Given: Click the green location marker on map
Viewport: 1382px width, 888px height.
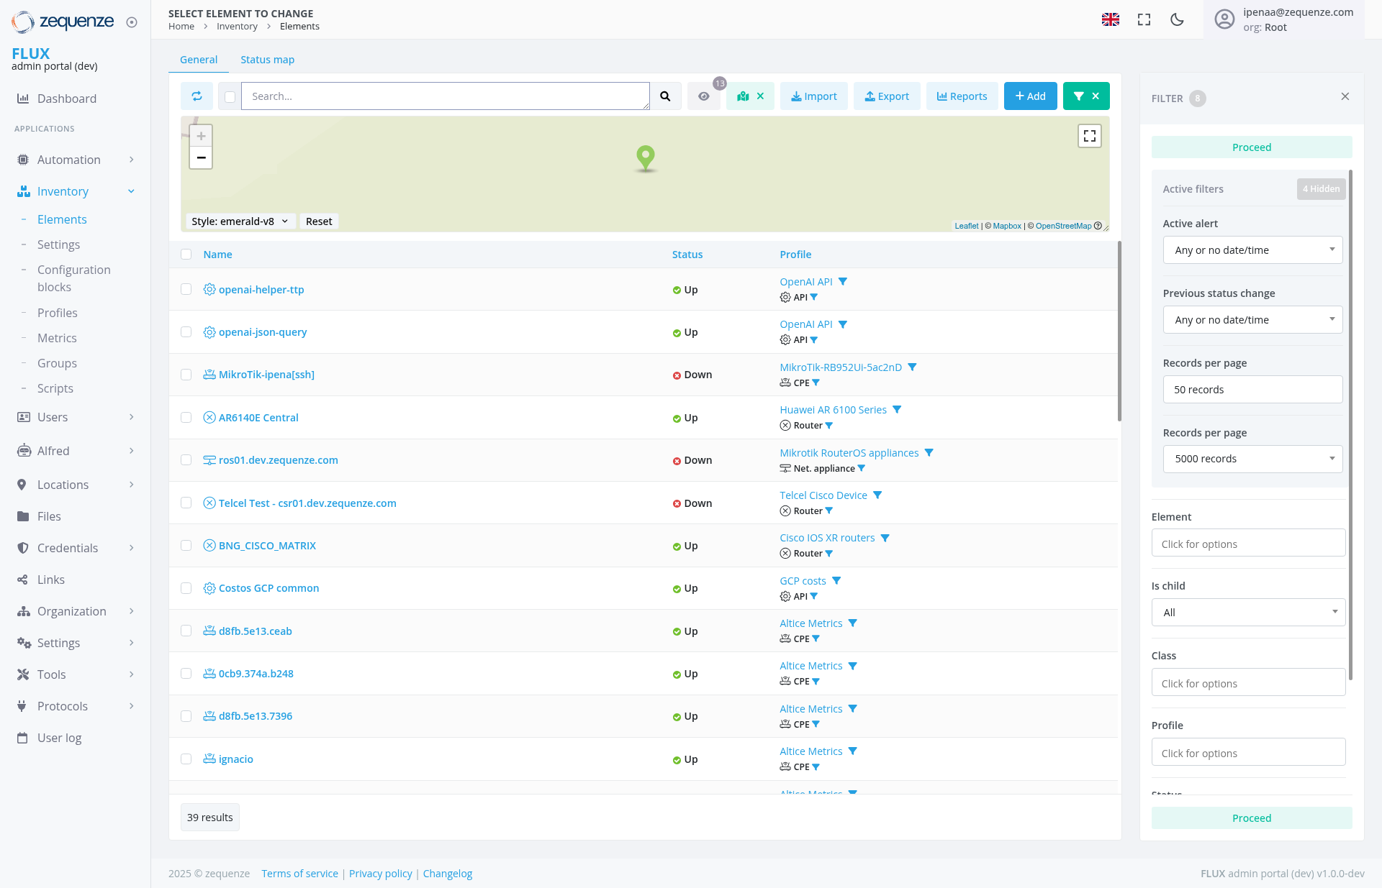Looking at the screenshot, I should pos(646,157).
